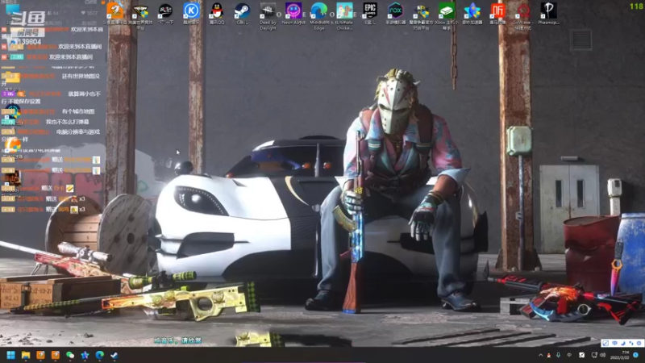Open the Nox emulator shortcut
This screenshot has height=363, width=645.
pyautogui.click(x=396, y=11)
